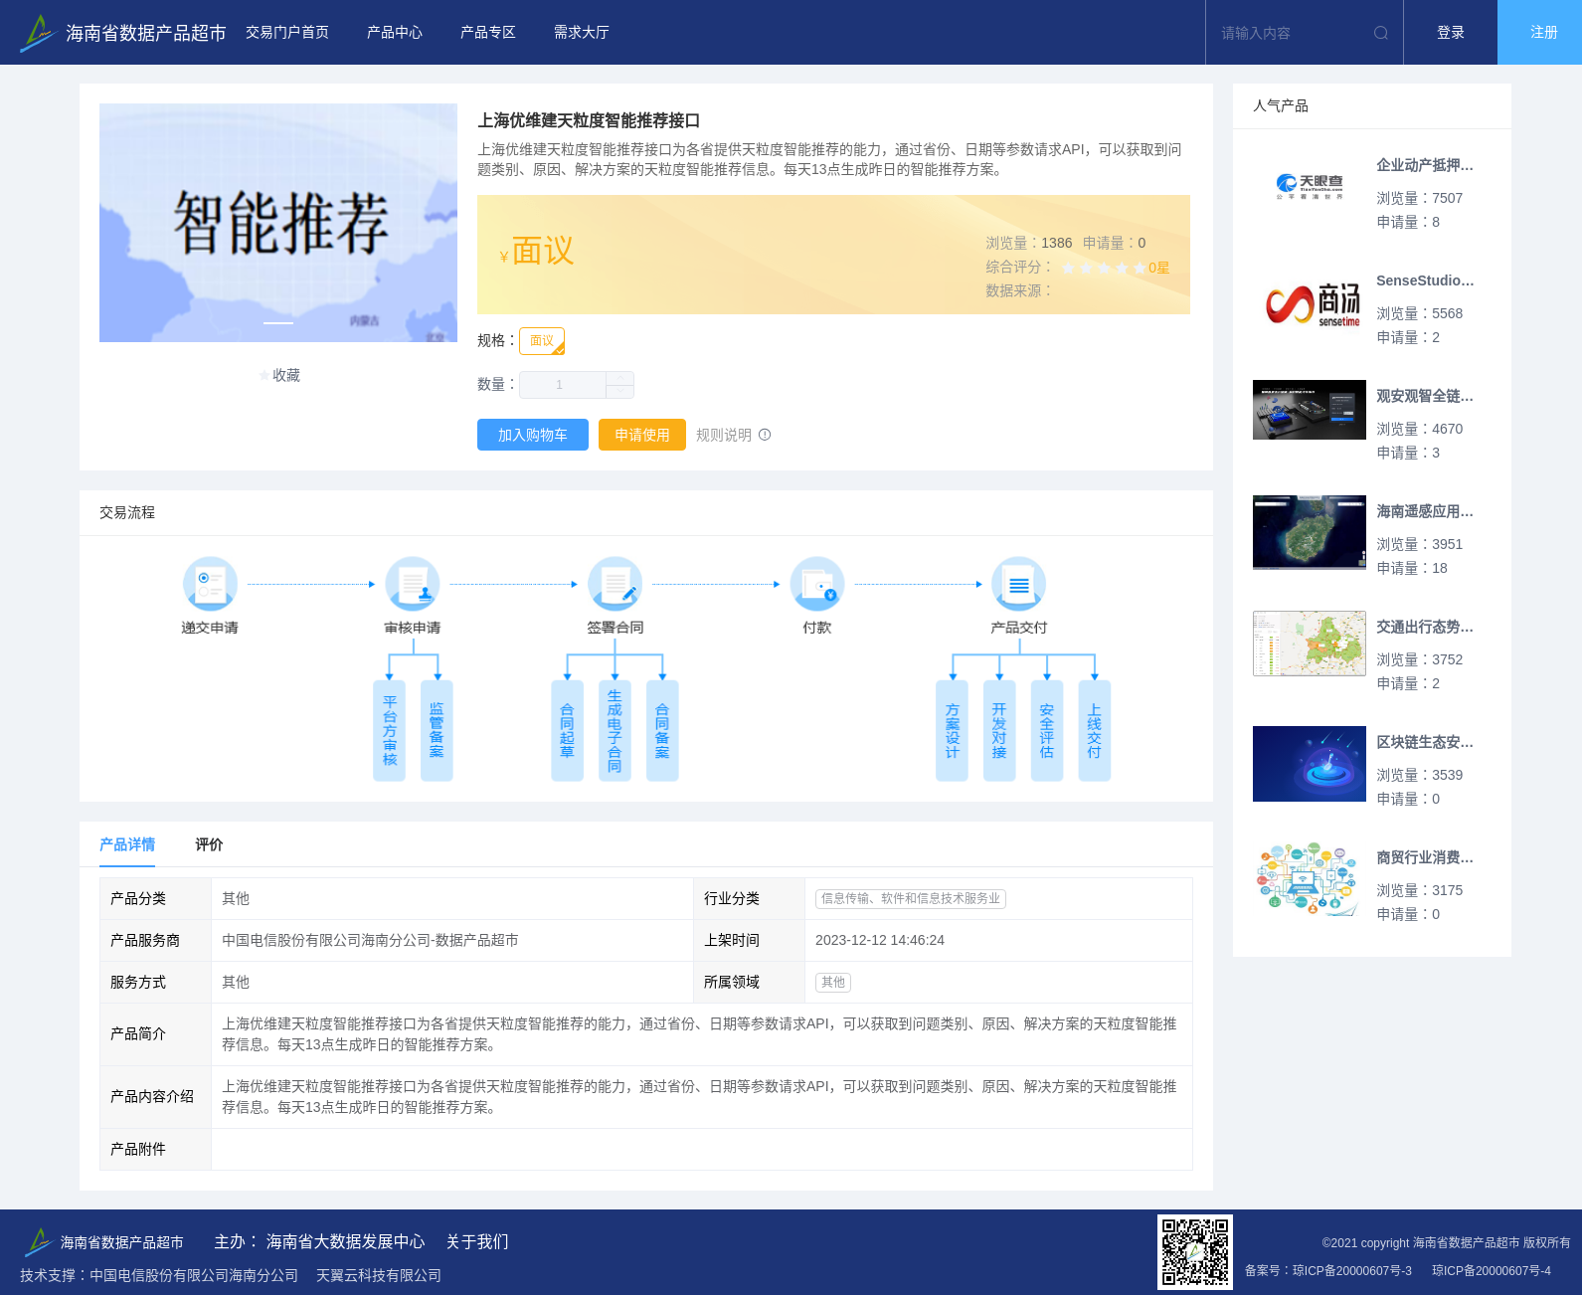Click the star rating next to 综合评分
Image resolution: width=1582 pixels, height=1295 pixels.
[x=1104, y=268]
